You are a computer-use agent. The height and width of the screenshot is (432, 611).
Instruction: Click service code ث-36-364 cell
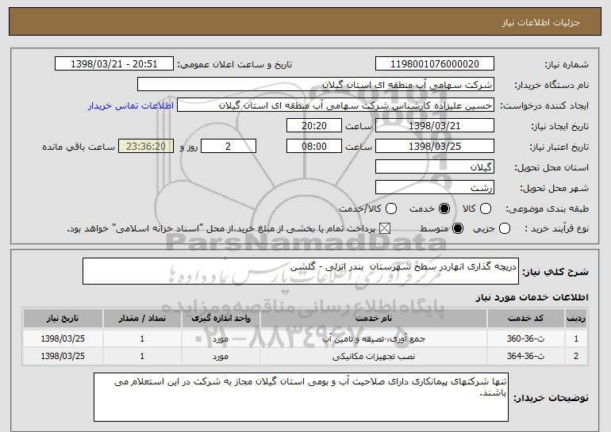coord(525,356)
